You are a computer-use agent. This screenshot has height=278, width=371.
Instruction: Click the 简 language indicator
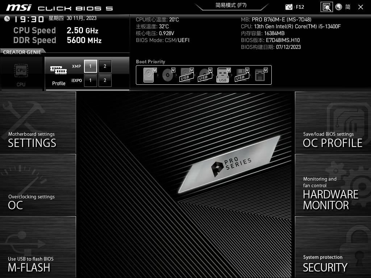[x=347, y=7]
